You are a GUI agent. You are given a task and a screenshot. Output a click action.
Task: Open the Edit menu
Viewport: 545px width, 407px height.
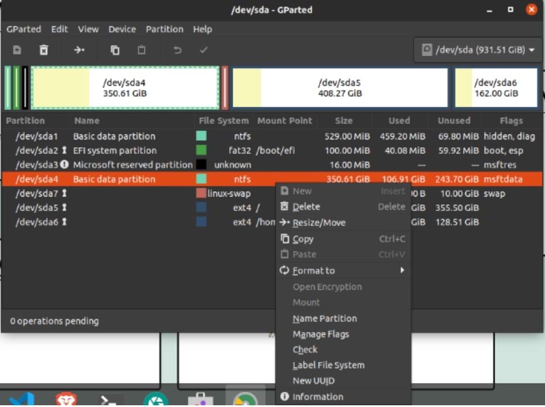59,29
